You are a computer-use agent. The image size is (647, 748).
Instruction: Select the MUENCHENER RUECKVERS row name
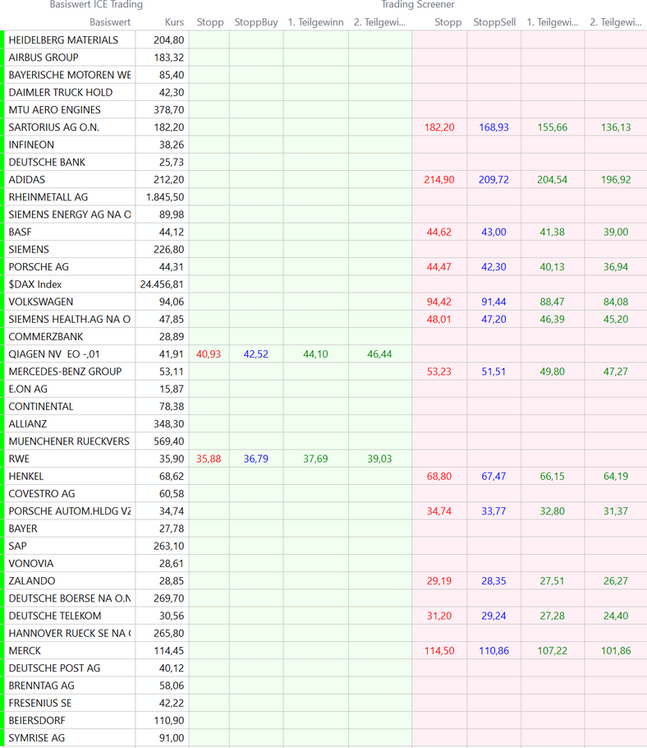point(69,441)
